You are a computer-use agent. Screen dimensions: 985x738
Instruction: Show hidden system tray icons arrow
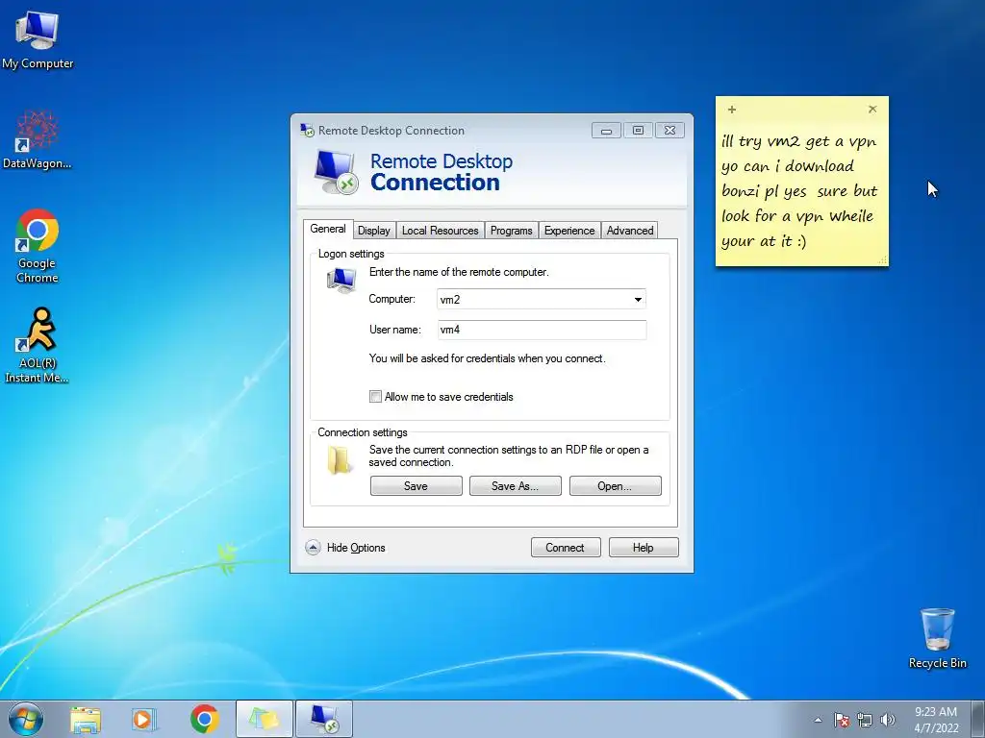click(818, 720)
